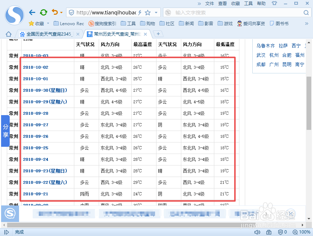
Task: Open the 搜狗搜索引 bookmark
Action: (102, 24)
